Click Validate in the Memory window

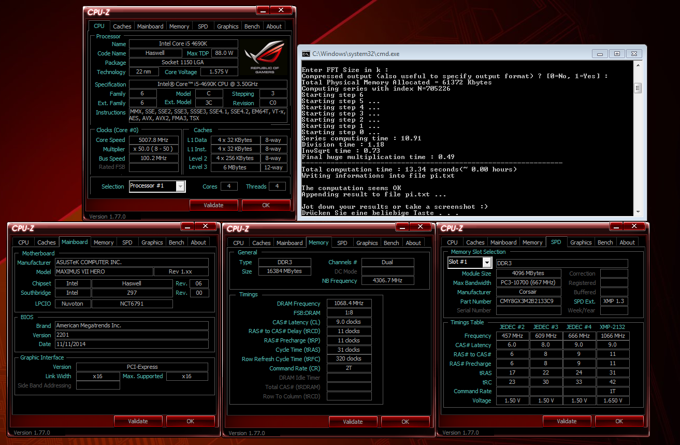pyautogui.click(x=353, y=422)
